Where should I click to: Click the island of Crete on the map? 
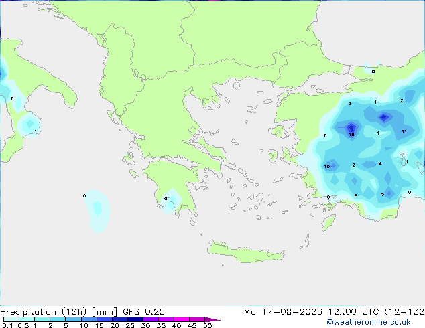pyautogui.click(x=245, y=252)
